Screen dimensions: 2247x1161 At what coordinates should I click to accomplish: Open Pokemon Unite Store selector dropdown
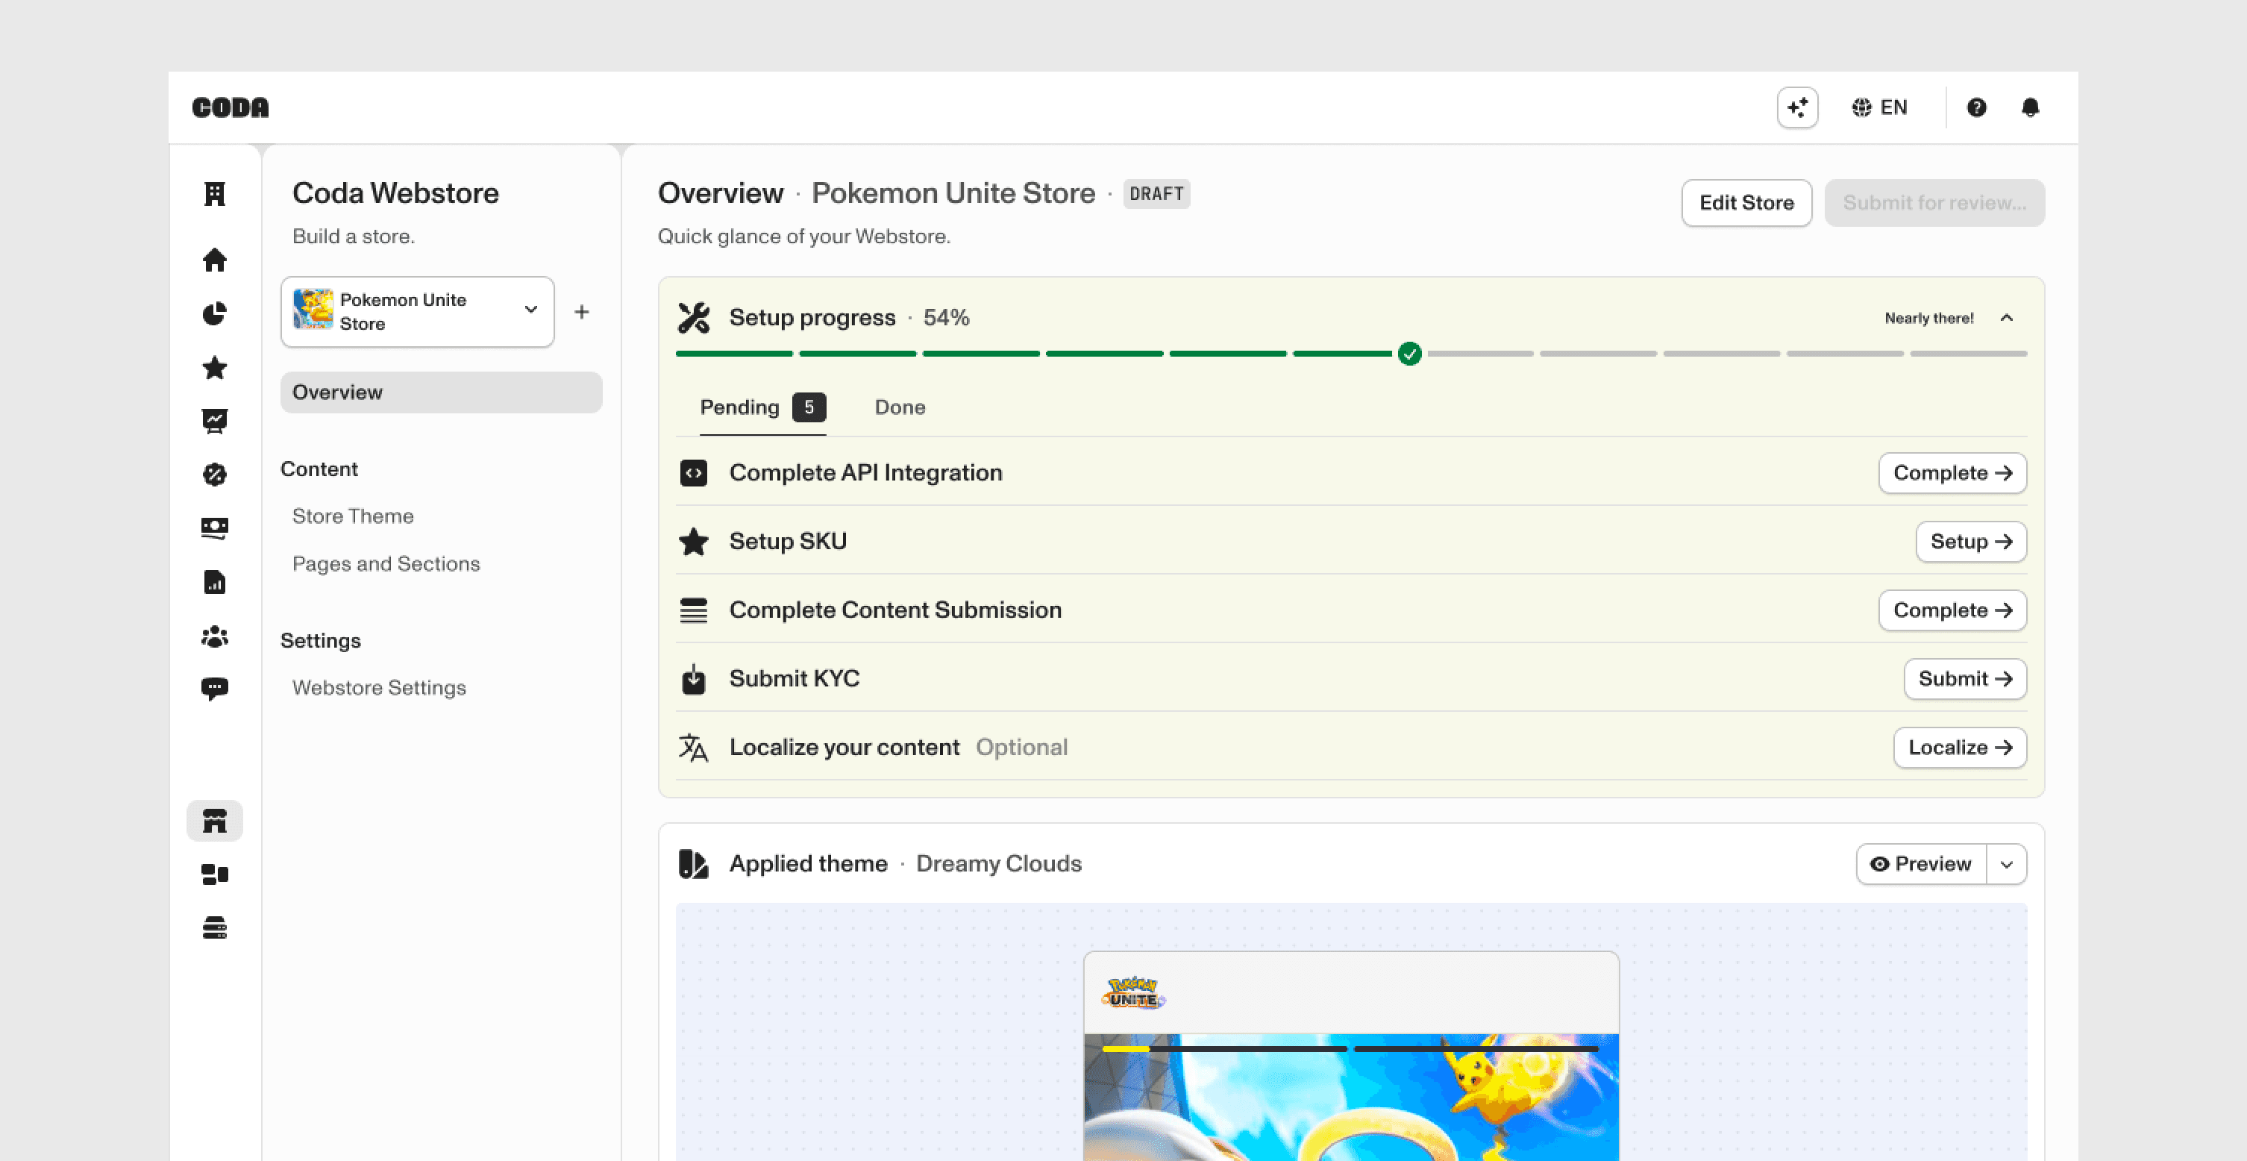click(x=417, y=311)
